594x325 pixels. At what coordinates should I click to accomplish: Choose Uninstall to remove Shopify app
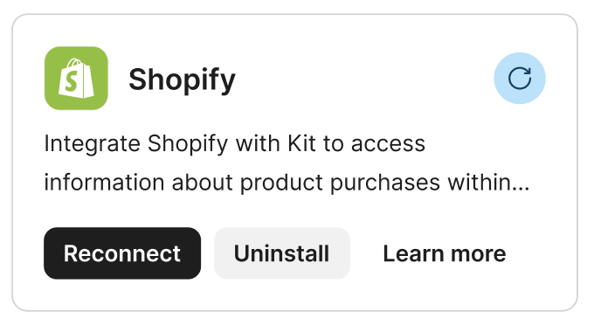pyautogui.click(x=282, y=253)
